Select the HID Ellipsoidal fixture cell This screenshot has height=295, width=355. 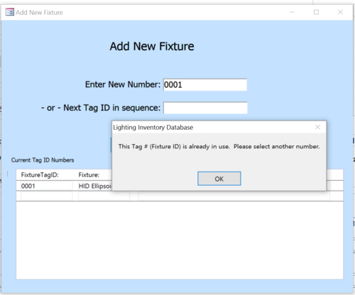(x=95, y=186)
